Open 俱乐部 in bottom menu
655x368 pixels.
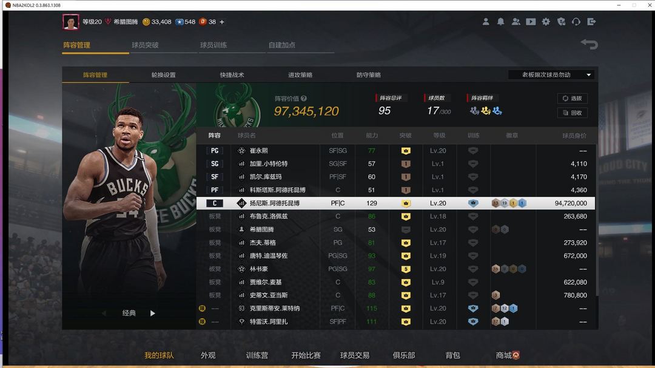(x=404, y=355)
